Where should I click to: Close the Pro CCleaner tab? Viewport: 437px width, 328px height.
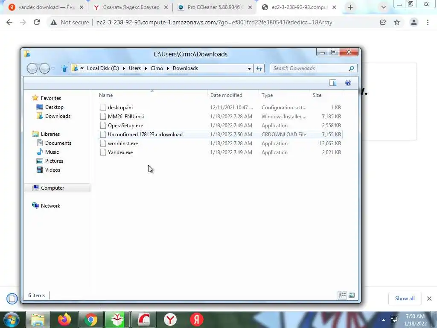point(250,8)
